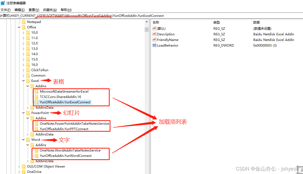Expand the OLE/COM Object Viewer key
Viewport: 303px width, 174px height.
click(x=19, y=167)
